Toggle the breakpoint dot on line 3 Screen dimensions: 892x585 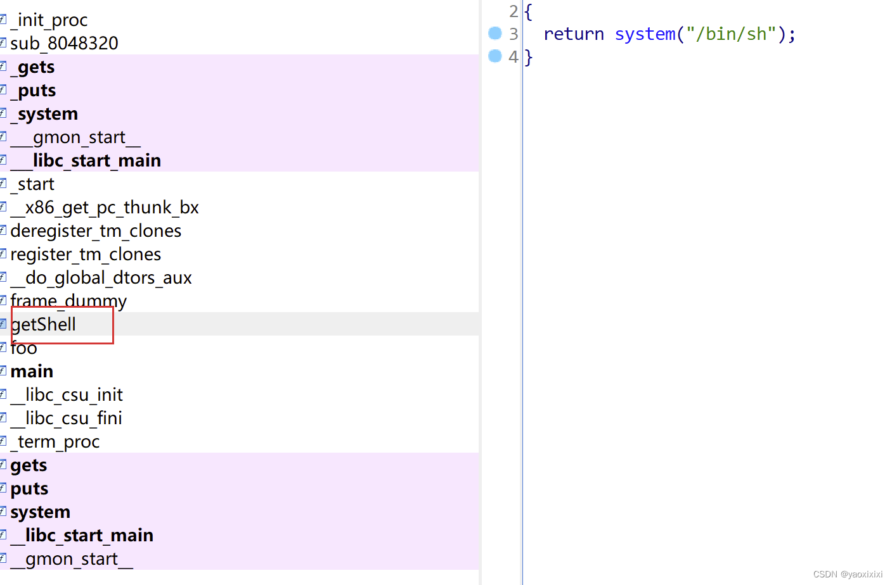495,33
